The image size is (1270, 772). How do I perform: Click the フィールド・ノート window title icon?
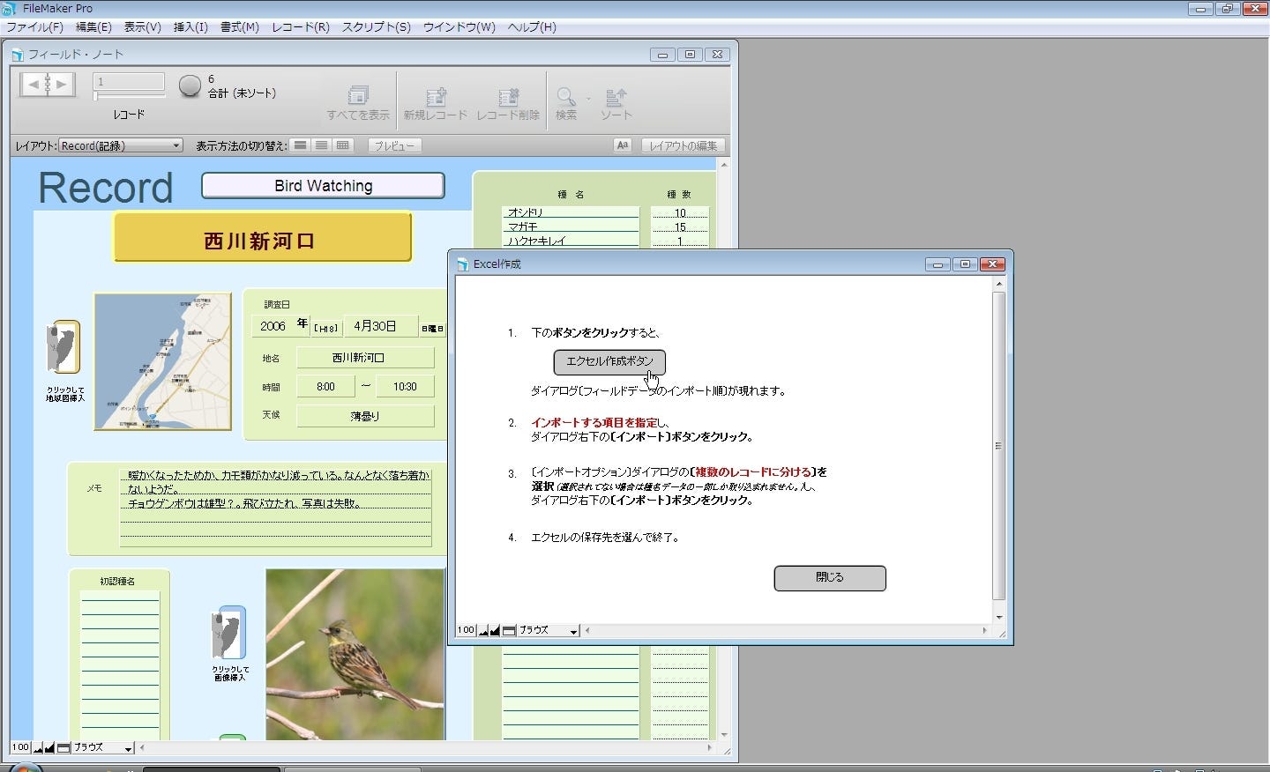point(18,55)
